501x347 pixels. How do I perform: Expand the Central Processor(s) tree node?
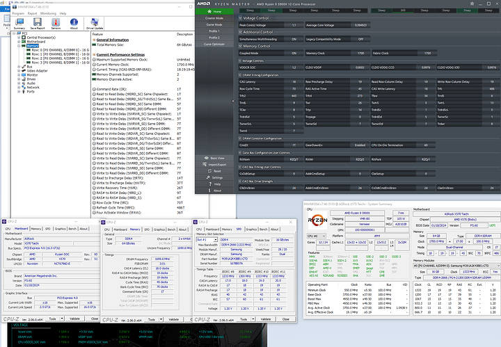(x=19, y=38)
